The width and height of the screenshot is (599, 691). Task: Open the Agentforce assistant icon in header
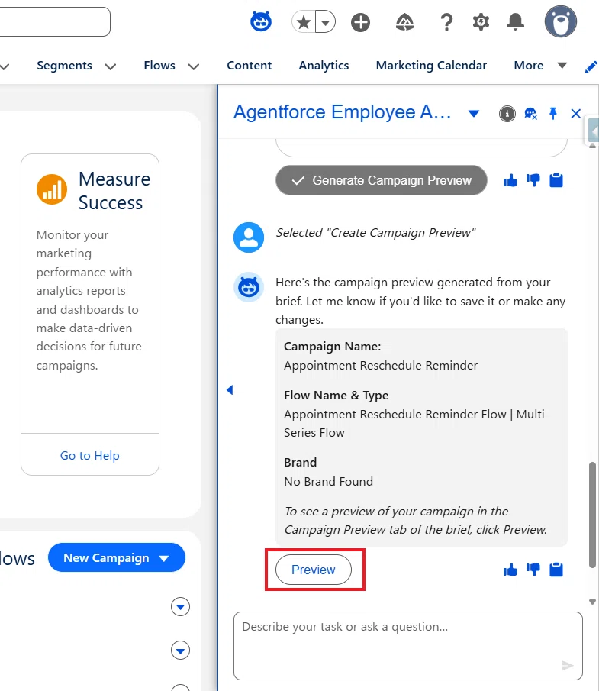coord(261,21)
